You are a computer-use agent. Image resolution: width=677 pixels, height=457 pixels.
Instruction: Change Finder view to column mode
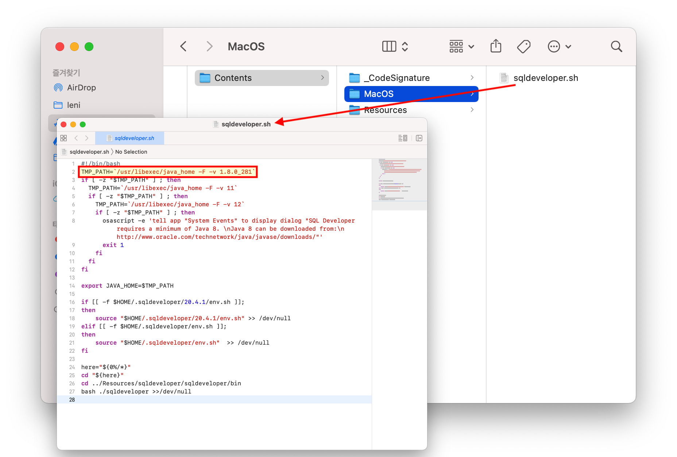pos(389,46)
